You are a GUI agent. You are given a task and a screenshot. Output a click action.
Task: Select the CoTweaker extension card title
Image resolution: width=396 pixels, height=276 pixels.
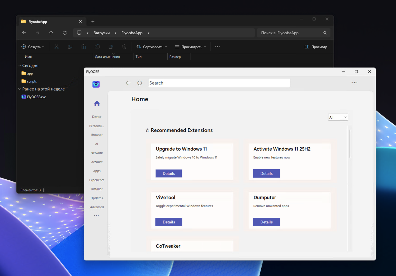(x=168, y=246)
